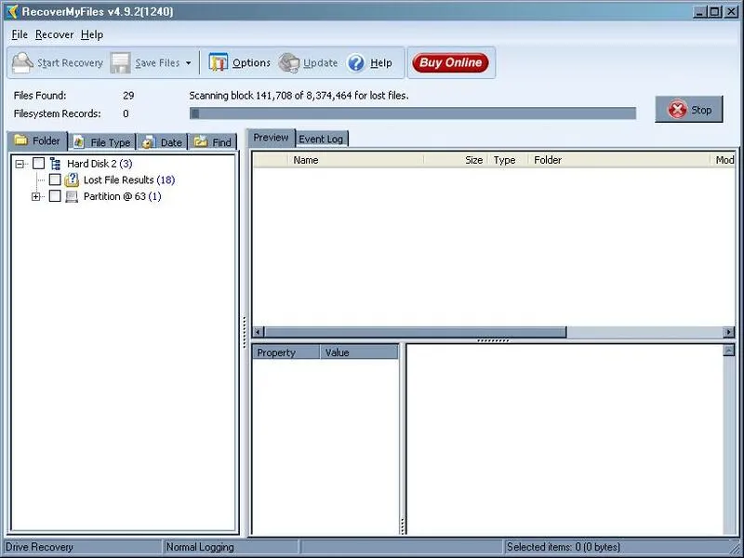This screenshot has height=558, width=744.
Task: Click the horizontal scrollbar thumb in file list
Action: (x=415, y=332)
